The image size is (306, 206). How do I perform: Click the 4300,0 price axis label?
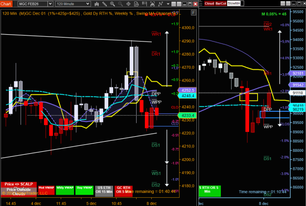pyautogui.click(x=188, y=28)
